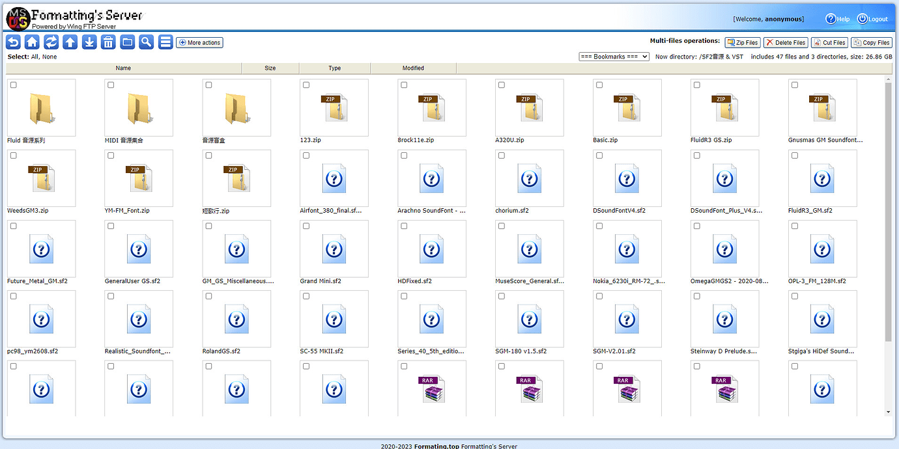Screen dimensions: 899x449
Task: Select the chorium.sf2 checkbox
Action: click(502, 156)
